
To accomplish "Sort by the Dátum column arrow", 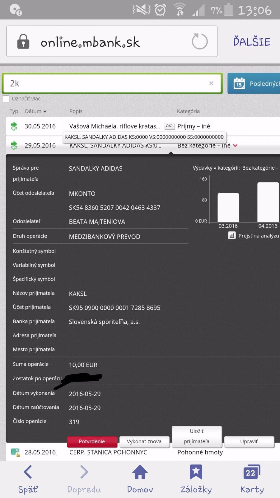I will 45,111.
